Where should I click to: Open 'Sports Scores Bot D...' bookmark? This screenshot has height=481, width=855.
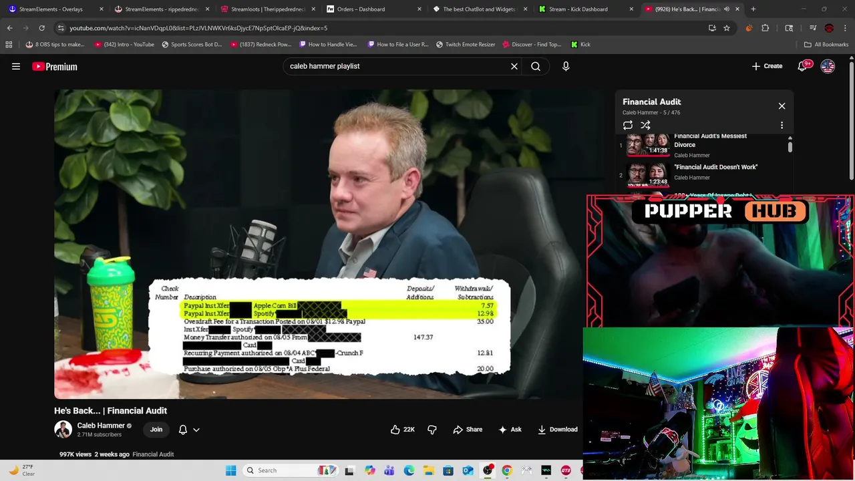191,44
